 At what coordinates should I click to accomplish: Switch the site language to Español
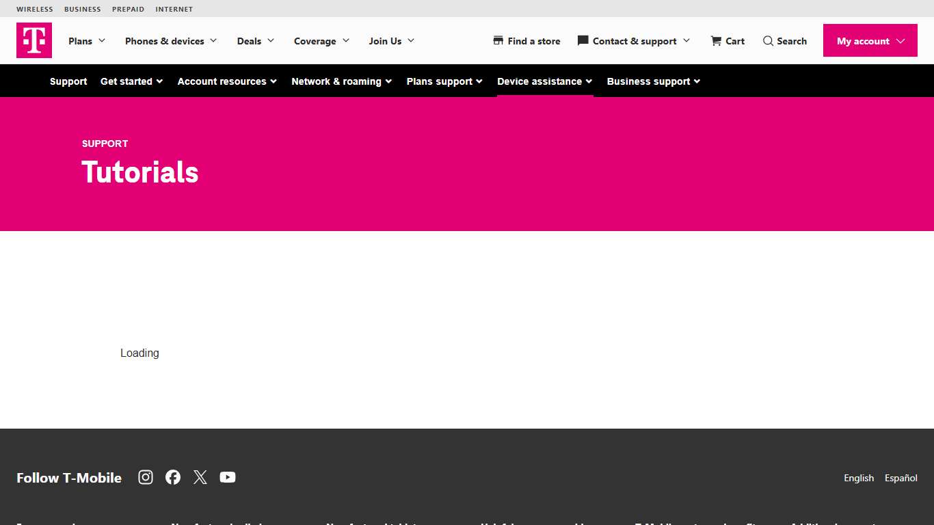(900, 478)
